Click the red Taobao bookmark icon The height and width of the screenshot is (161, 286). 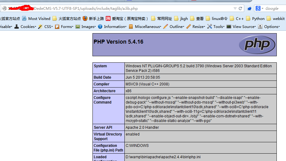point(108,18)
